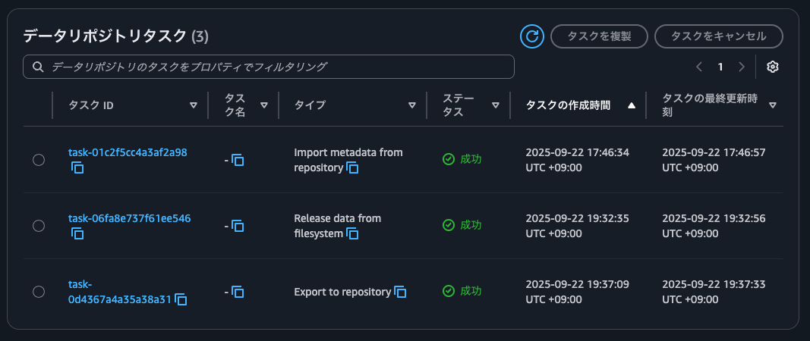810x341 pixels.
Task: Refresh the data repository task list
Action: (532, 36)
